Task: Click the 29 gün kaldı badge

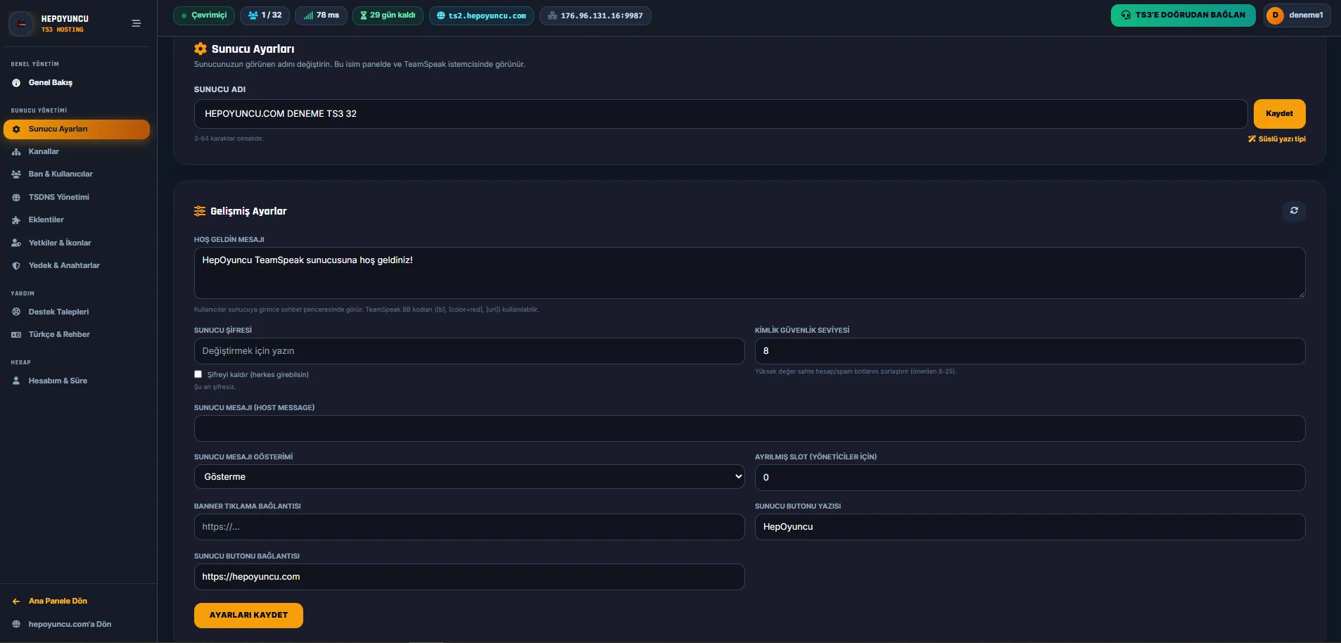Action: [x=388, y=15]
